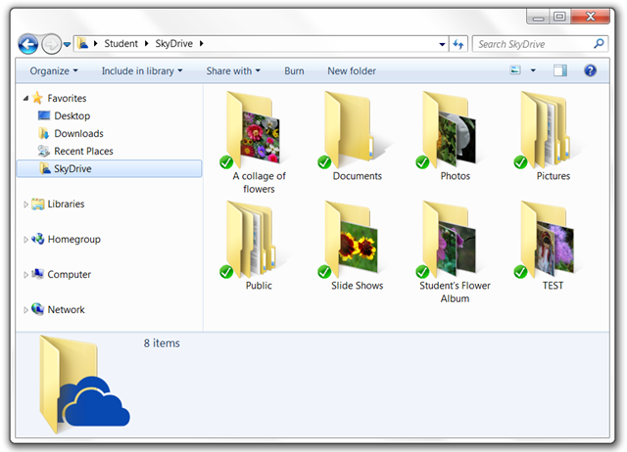Click the Search SkyDrive input box
The image size is (627, 452).
tap(532, 44)
